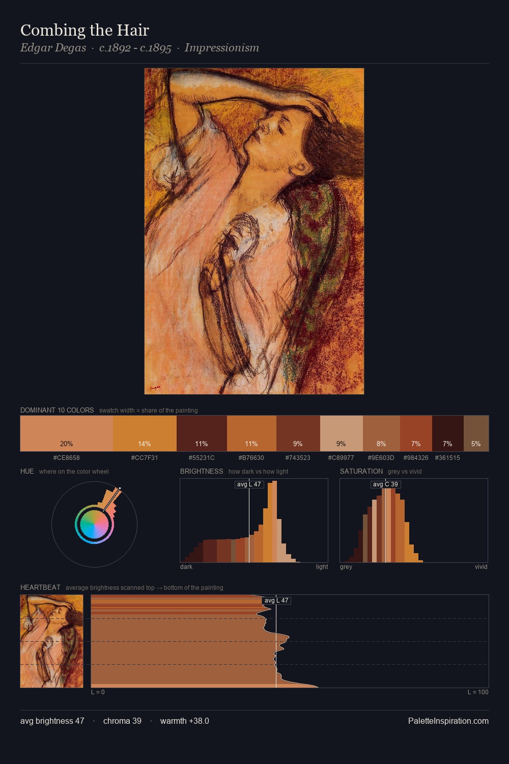Viewport: 509px width, 764px height.
Task: Click the 'where on the color wheel' caption
Action: tap(74, 472)
